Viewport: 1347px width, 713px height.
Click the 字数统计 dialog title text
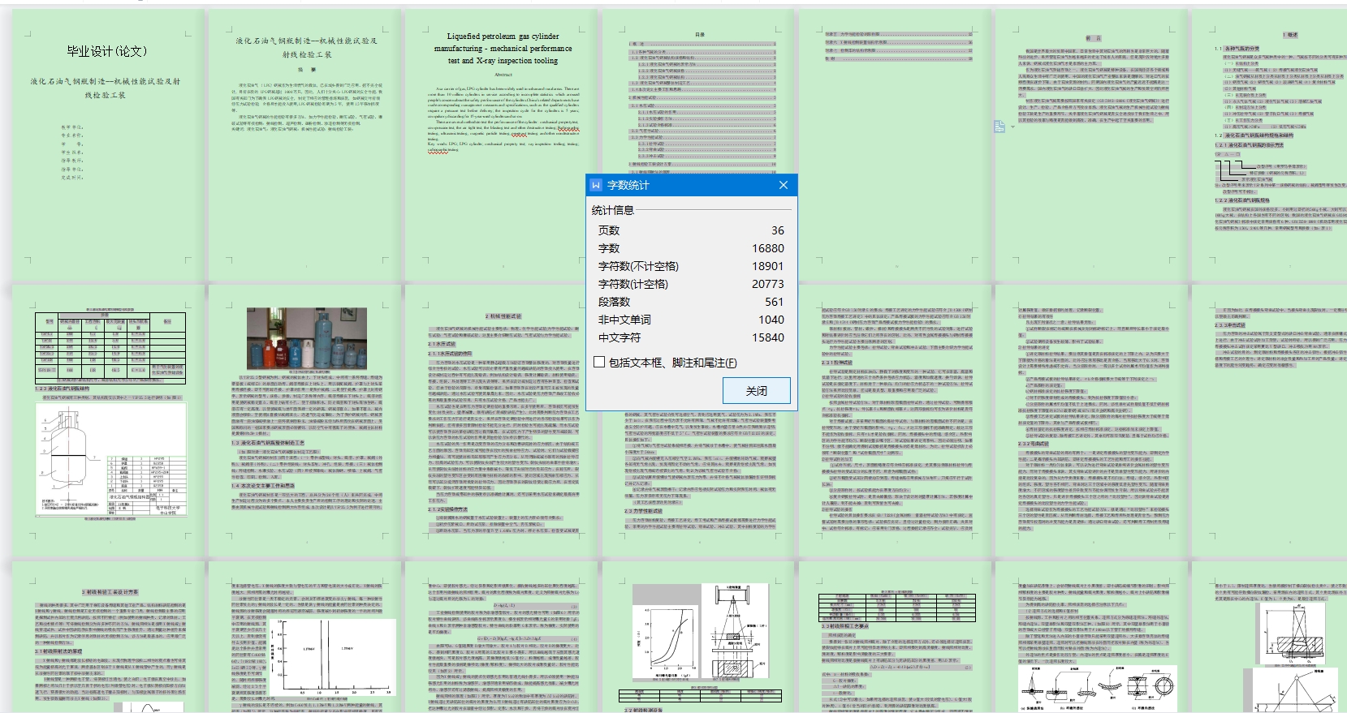point(628,185)
